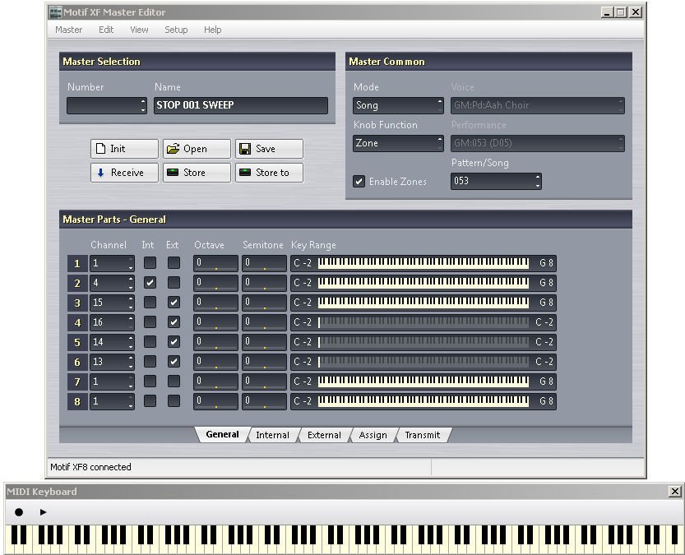Open the Channel selector for part 6
The height and width of the screenshot is (555, 685).
pyautogui.click(x=112, y=362)
